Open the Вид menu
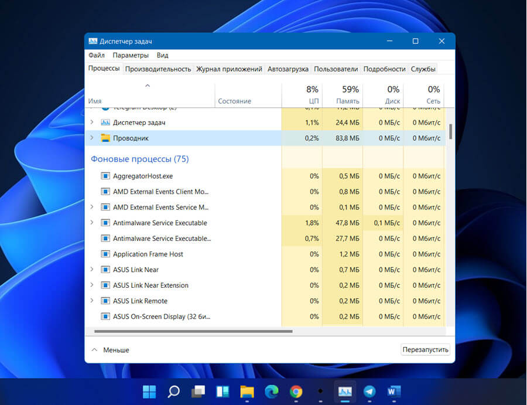527x405 pixels. [162, 55]
